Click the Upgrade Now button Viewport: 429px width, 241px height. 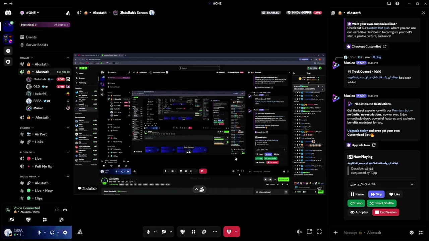[x=362, y=145]
